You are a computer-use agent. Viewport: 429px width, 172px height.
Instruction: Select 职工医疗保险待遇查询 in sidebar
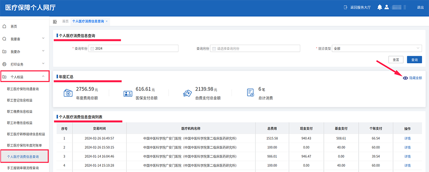click(x=23, y=89)
